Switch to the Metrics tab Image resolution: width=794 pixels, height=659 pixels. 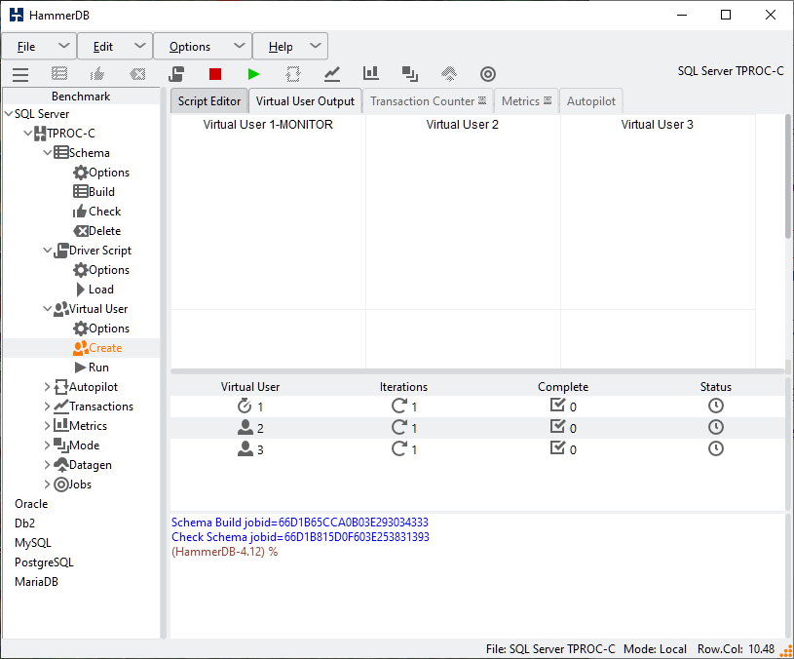click(526, 101)
